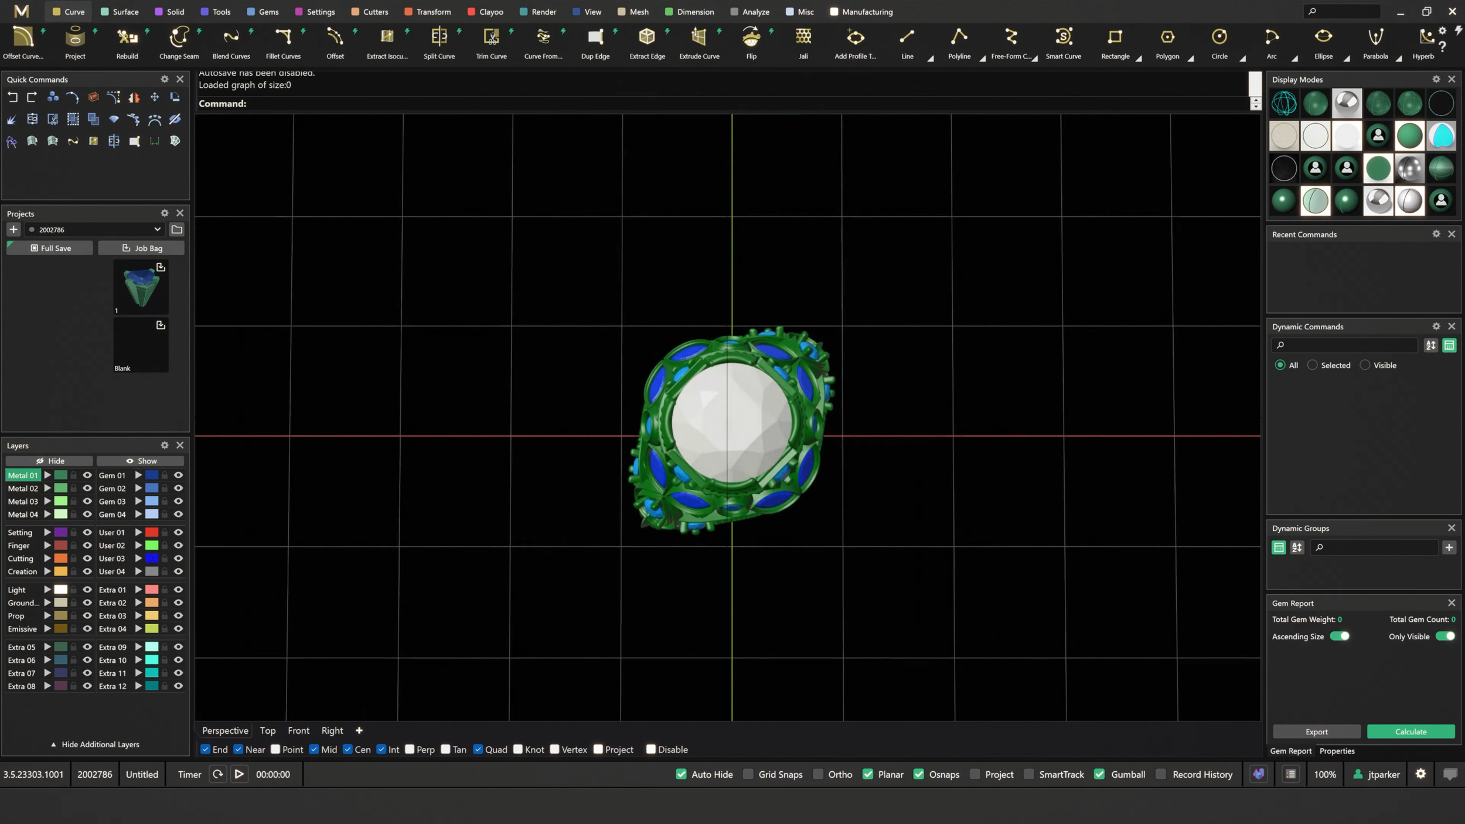Reset the timer
This screenshot has height=824, width=1465.
[217, 774]
